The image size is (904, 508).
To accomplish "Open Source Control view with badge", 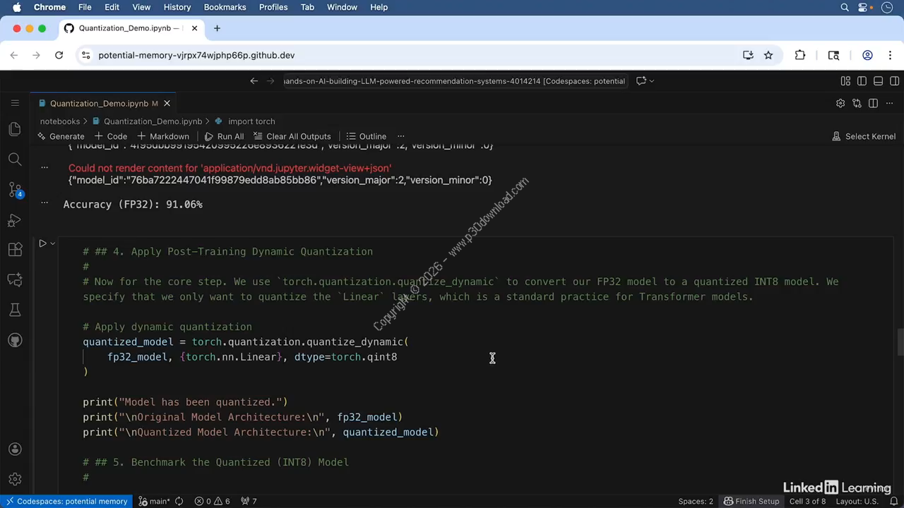I will [x=15, y=190].
